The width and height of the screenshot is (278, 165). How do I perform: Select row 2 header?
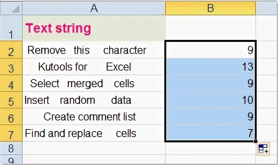(11, 50)
